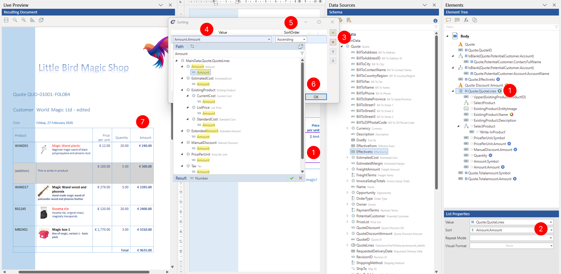Expand Currency node in Data Sources schema
Viewport: 561px width, 274px height.
(x=347, y=128)
